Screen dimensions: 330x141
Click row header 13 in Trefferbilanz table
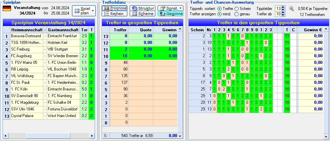coord(106,36)
